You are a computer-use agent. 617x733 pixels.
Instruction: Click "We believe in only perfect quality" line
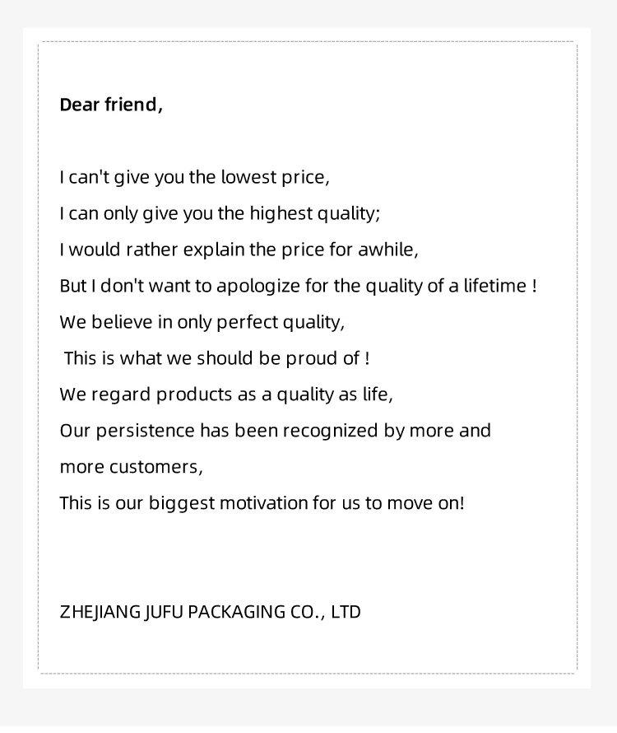point(202,322)
